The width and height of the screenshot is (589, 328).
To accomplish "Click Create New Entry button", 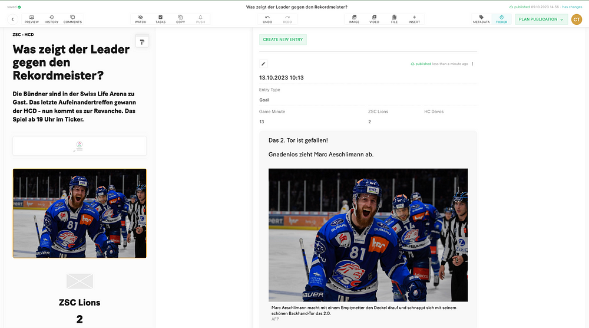I will click(283, 40).
